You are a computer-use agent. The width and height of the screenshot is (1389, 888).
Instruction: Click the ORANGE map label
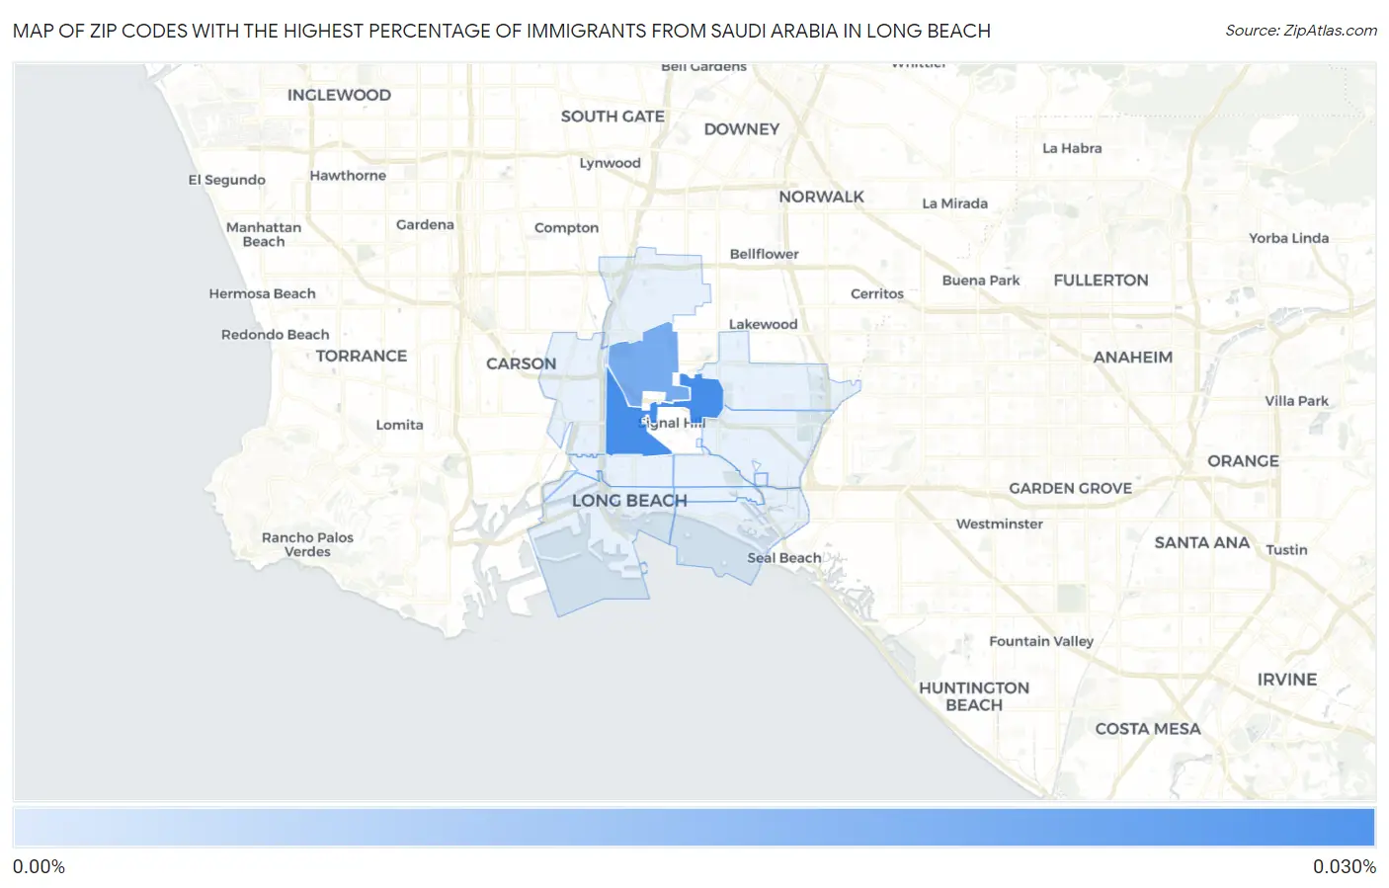click(1243, 461)
